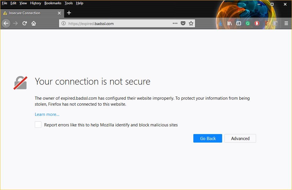Viewport: 292px width, 190px height.
Task: Toggle the Sidebar view icon
Action: pos(239,23)
